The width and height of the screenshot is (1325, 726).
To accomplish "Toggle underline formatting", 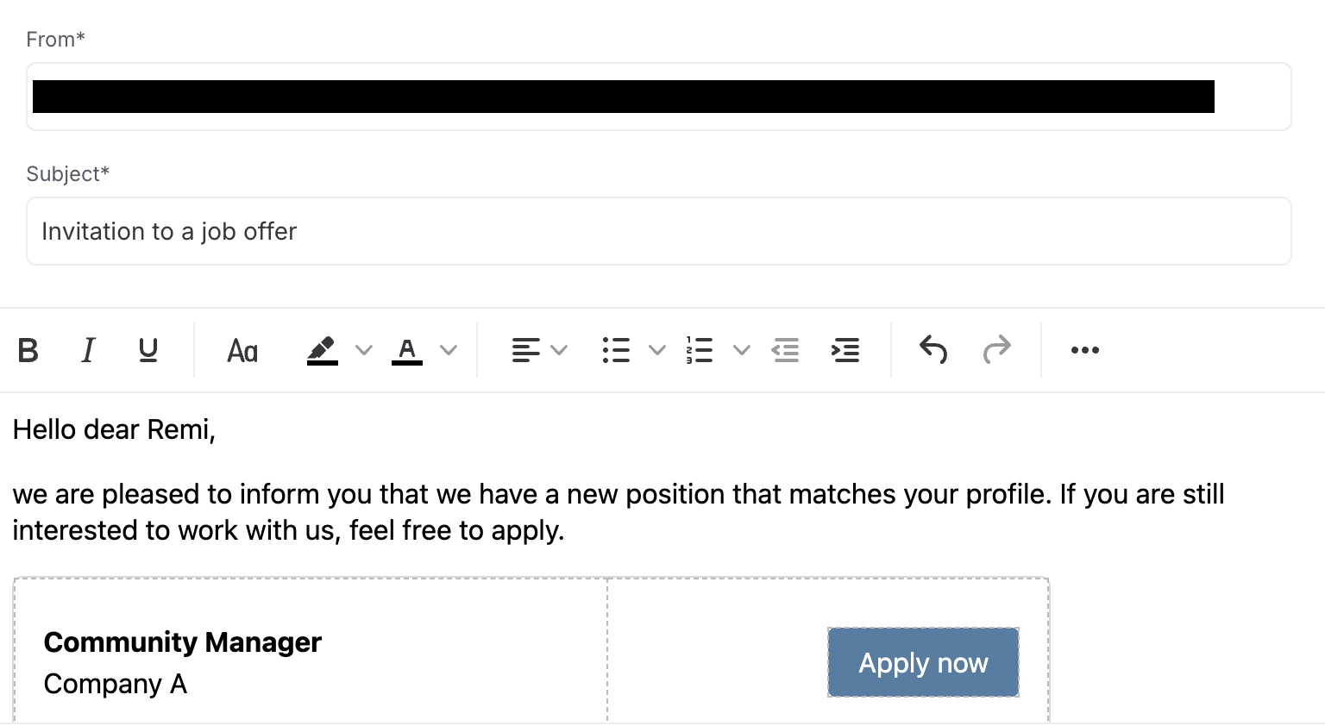I will coord(148,350).
